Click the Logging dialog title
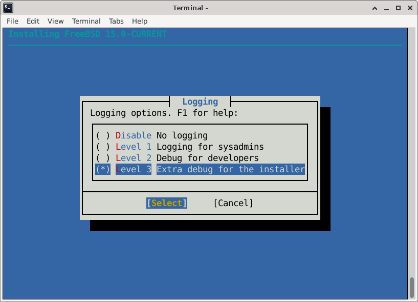The width and height of the screenshot is (418, 302). pos(200,102)
